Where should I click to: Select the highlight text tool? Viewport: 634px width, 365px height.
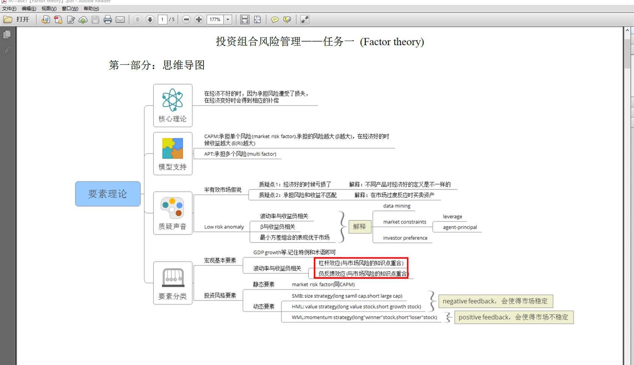click(x=287, y=20)
